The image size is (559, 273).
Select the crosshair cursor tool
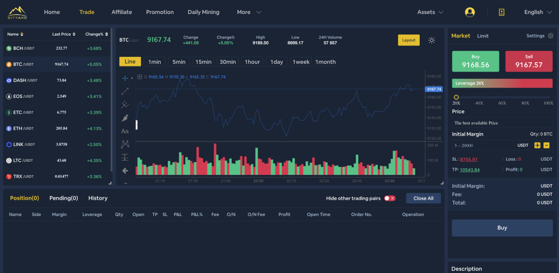tap(125, 78)
